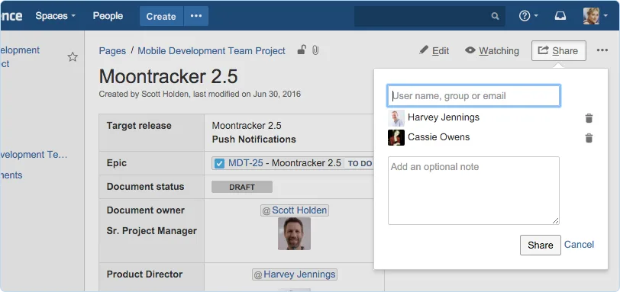
Task: Open the MDT-25 issue link
Action: [246, 163]
